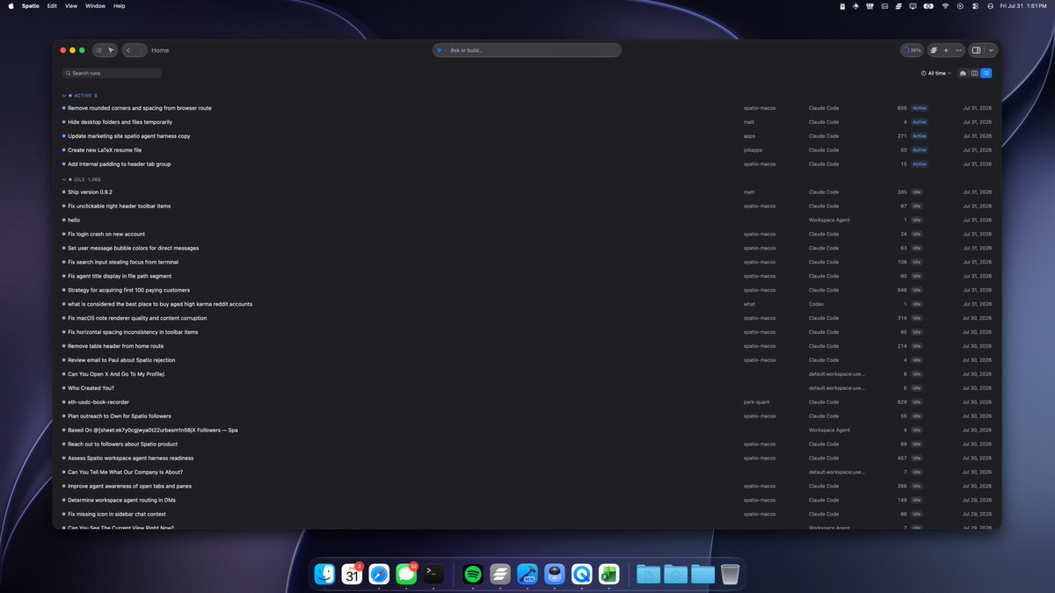Select the list view toggle
The height and width of the screenshot is (593, 1055).
(986, 73)
